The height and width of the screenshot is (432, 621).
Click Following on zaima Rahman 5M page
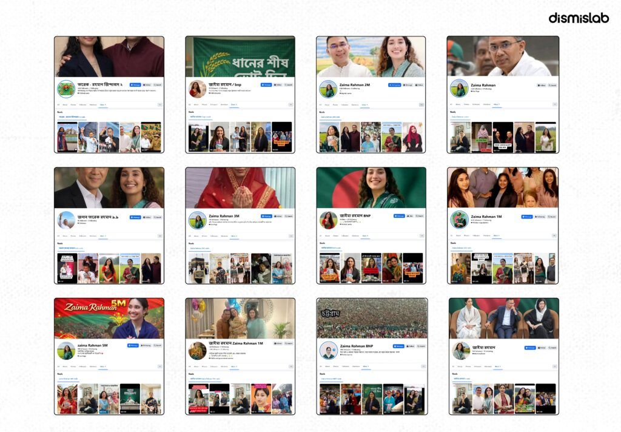click(x=146, y=345)
